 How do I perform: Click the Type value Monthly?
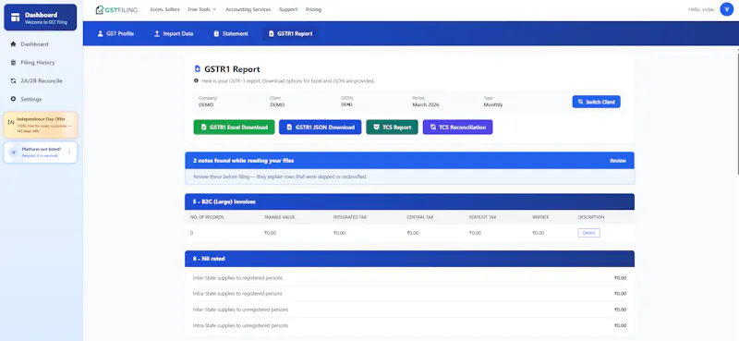click(493, 104)
